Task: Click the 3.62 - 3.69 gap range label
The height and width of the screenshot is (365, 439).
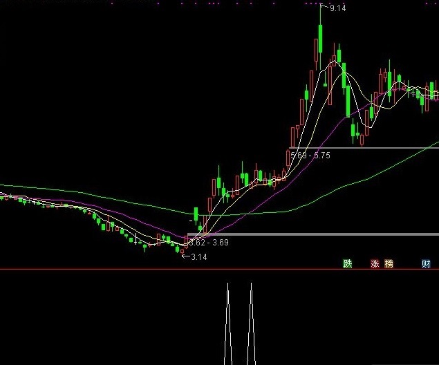Action: (x=209, y=243)
